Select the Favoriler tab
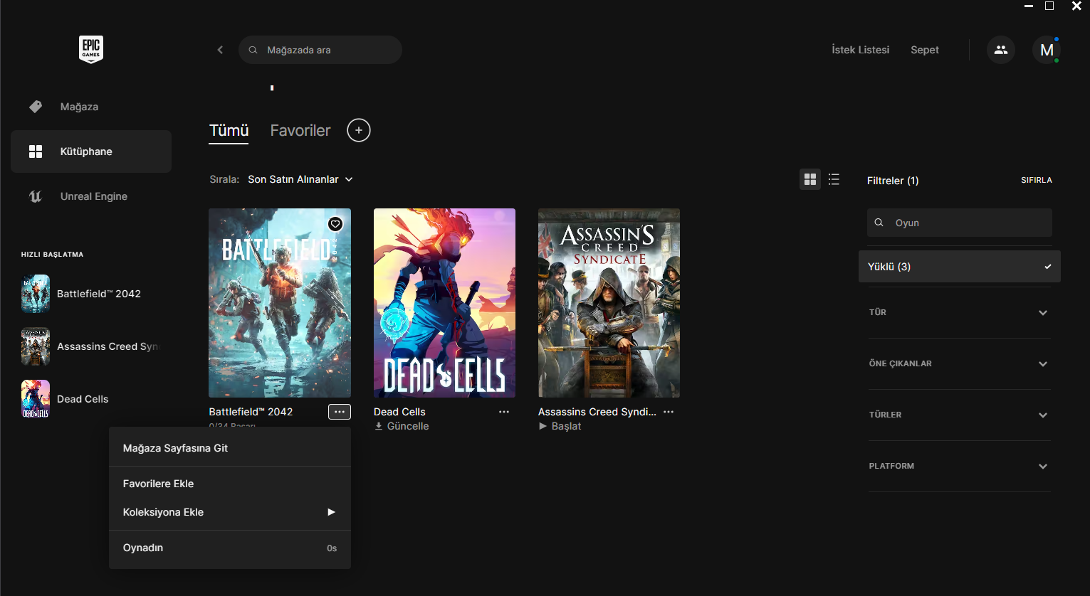Screen dimensions: 1090x596 pos(300,130)
